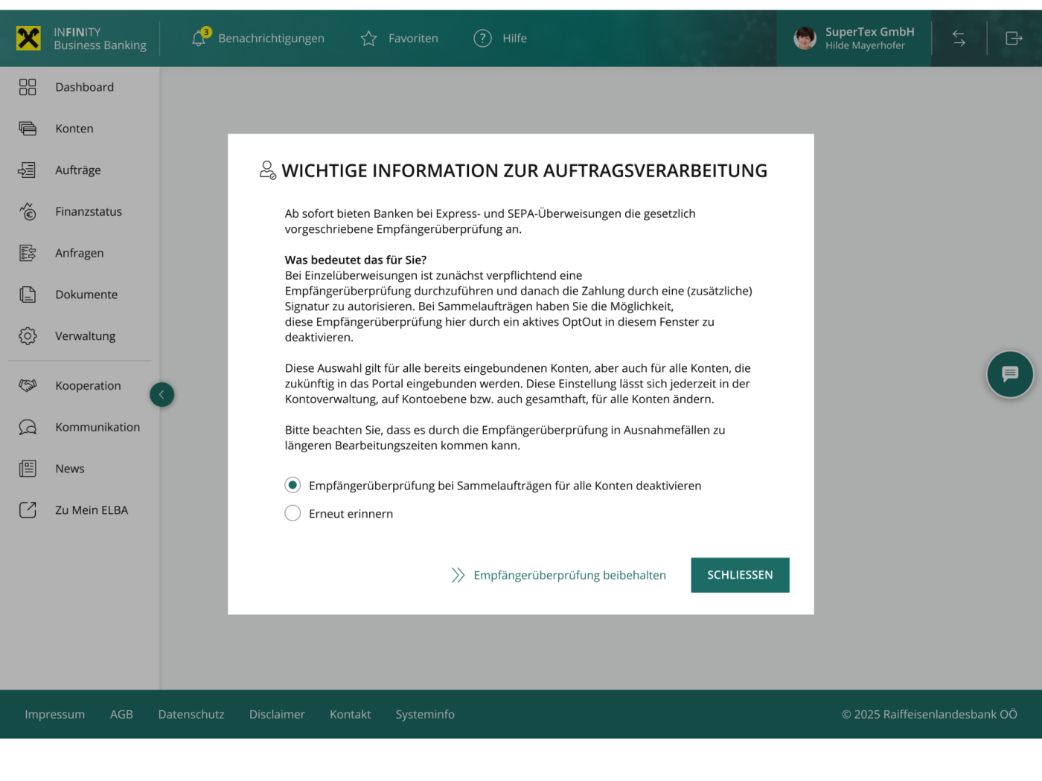
Task: Open the chat bubble floating button
Action: click(1009, 374)
